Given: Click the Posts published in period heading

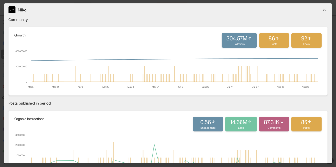Looking at the screenshot, I should (x=29, y=103).
